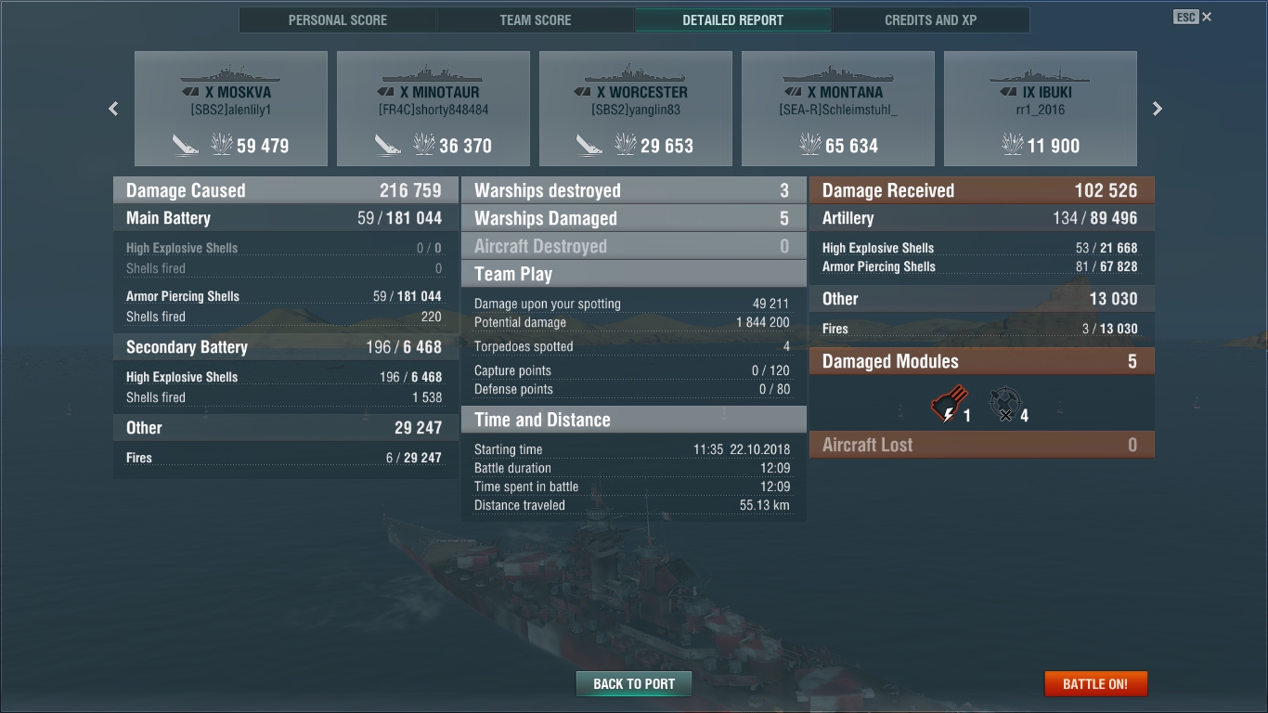Click the sunk ship icon on Minotaur card

pyautogui.click(x=388, y=145)
